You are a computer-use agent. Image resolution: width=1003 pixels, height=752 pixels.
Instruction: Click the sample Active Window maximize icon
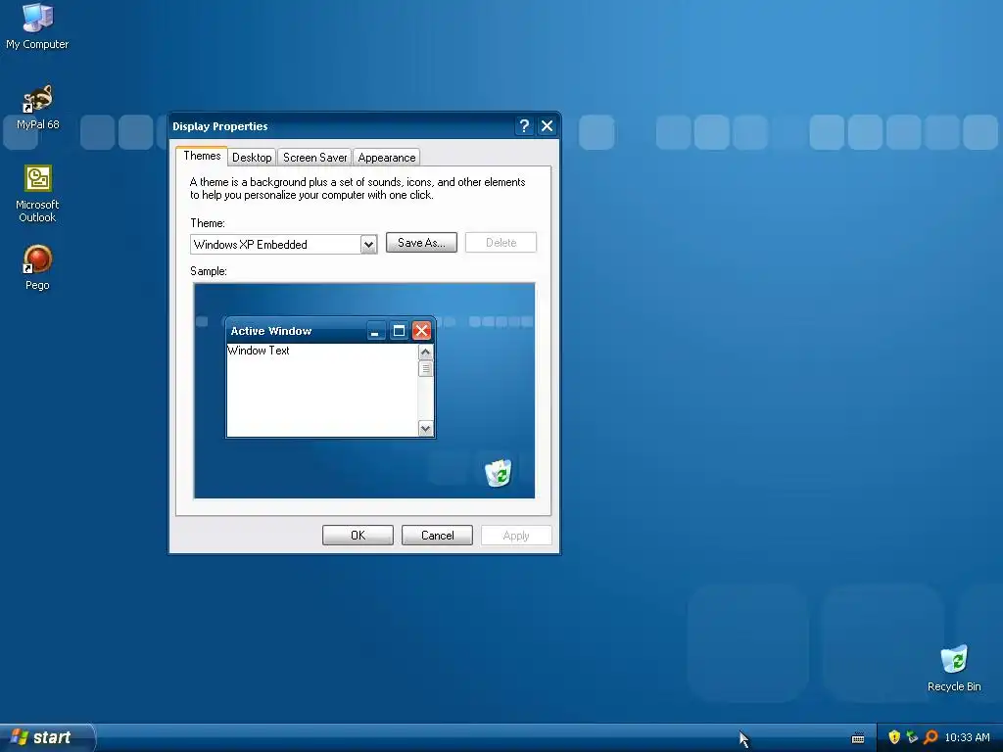click(x=399, y=331)
